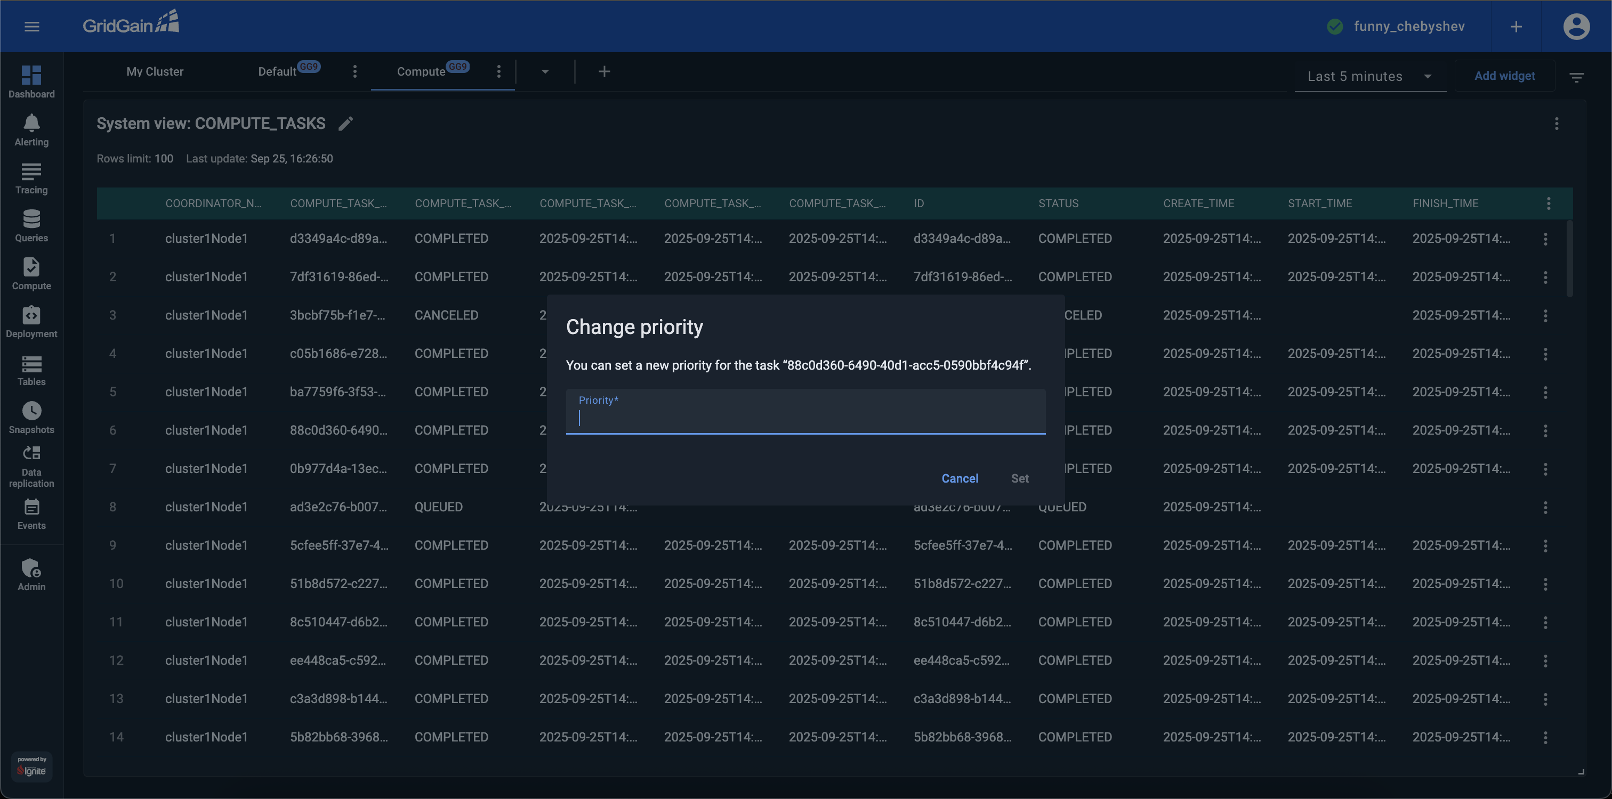Switch to the My Cluster tab
The width and height of the screenshot is (1612, 799).
click(155, 72)
